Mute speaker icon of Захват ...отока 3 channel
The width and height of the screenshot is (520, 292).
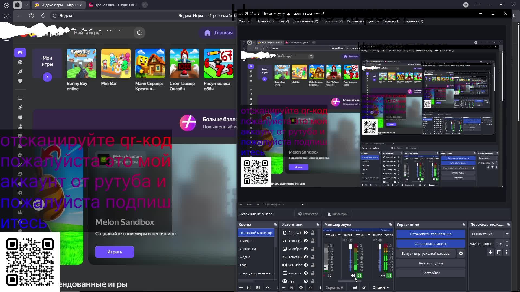[x=353, y=276]
